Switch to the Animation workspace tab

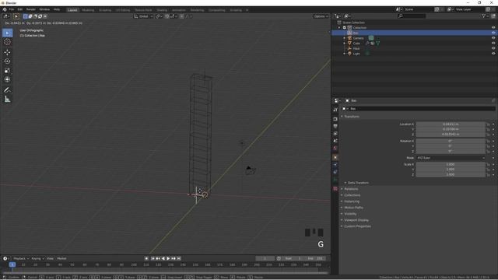click(x=178, y=10)
